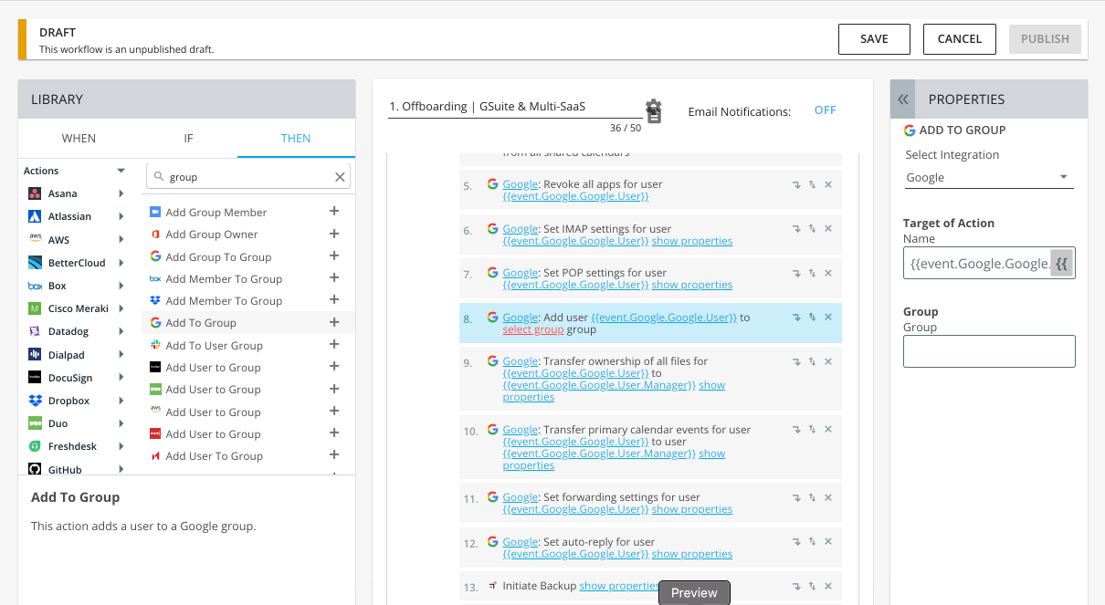1105x605 pixels.
Task: Click the plus icon next to Add Group To Group
Action: pos(334,256)
